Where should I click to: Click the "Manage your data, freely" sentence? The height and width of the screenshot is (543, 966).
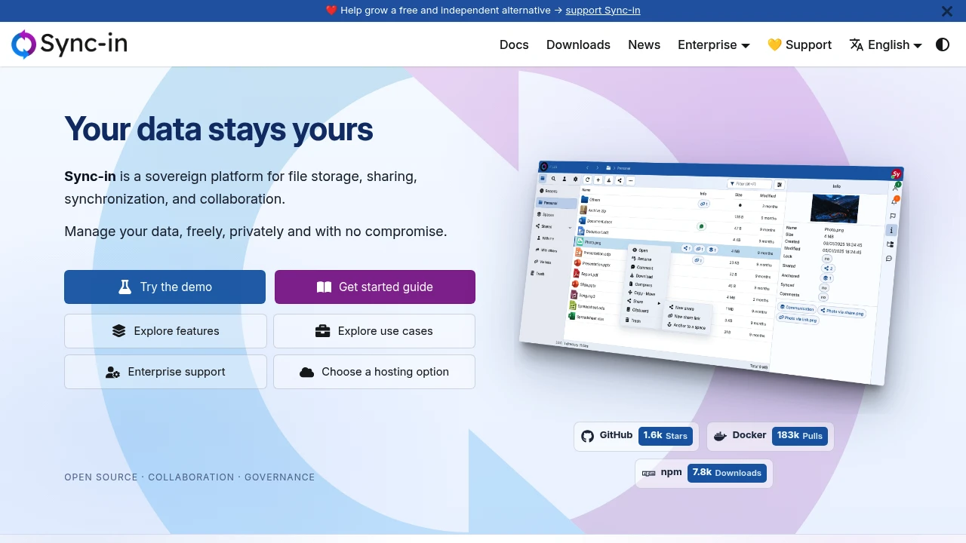pos(256,232)
